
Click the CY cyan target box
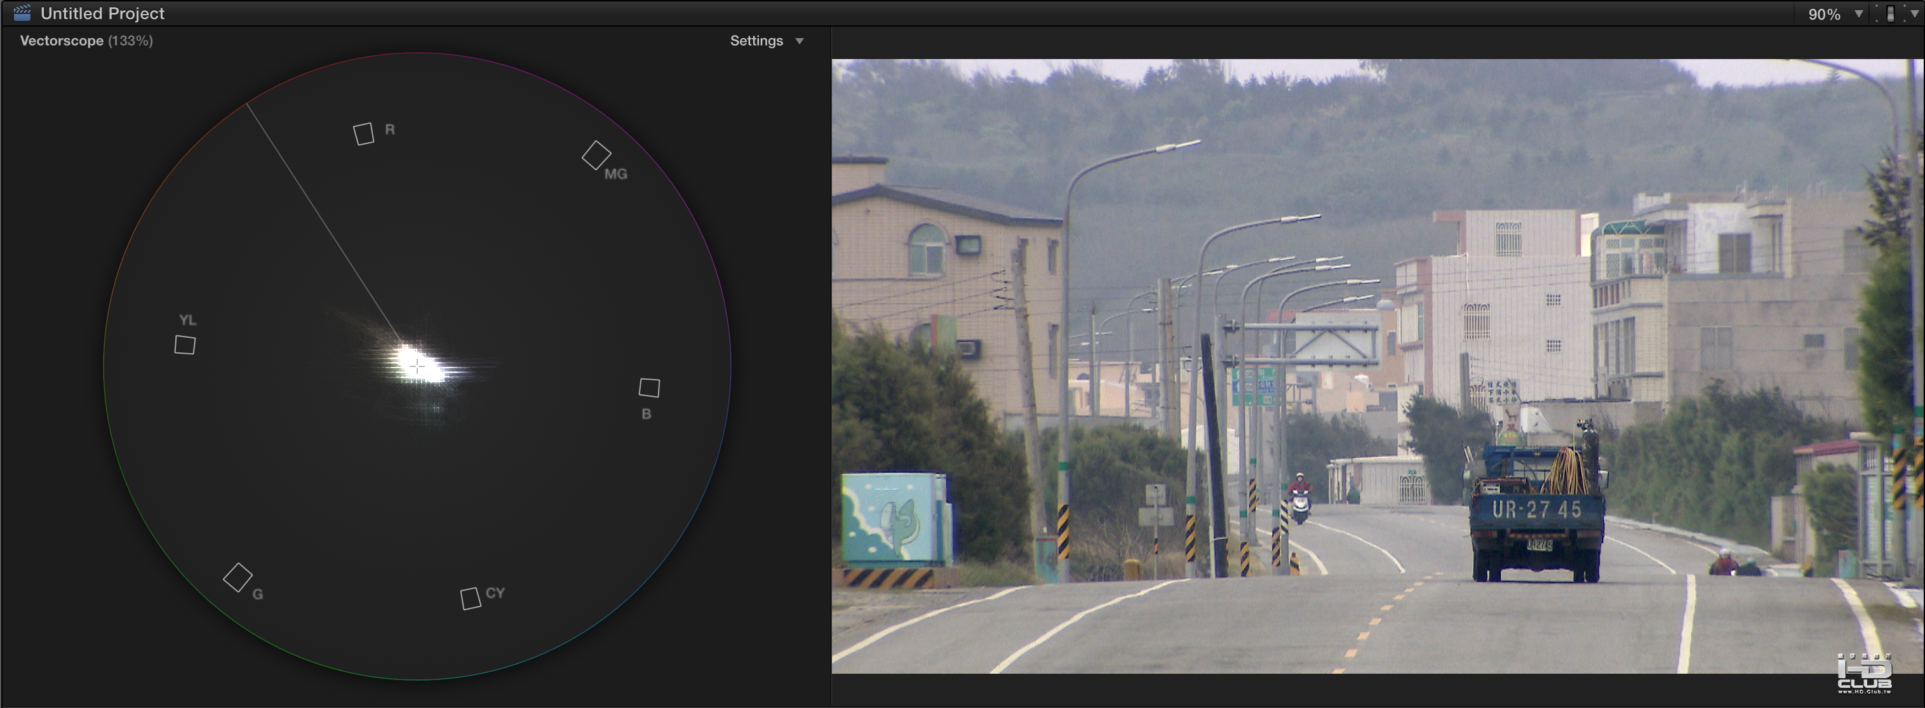click(x=470, y=598)
